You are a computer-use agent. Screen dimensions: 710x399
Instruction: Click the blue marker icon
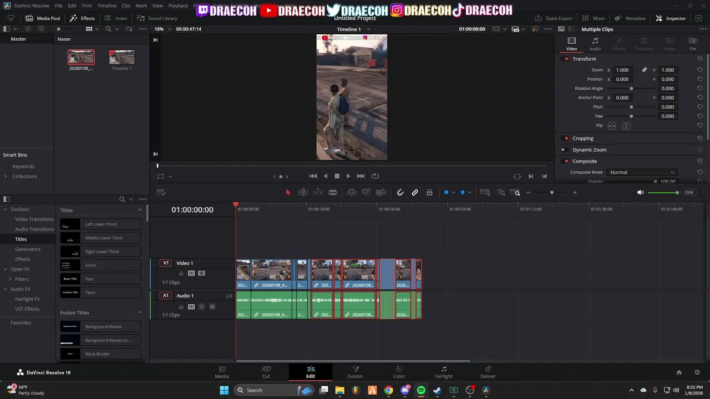[x=462, y=192]
